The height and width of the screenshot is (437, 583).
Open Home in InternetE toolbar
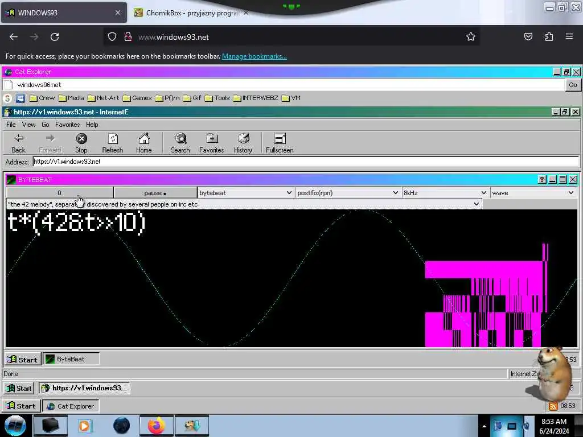click(x=143, y=143)
